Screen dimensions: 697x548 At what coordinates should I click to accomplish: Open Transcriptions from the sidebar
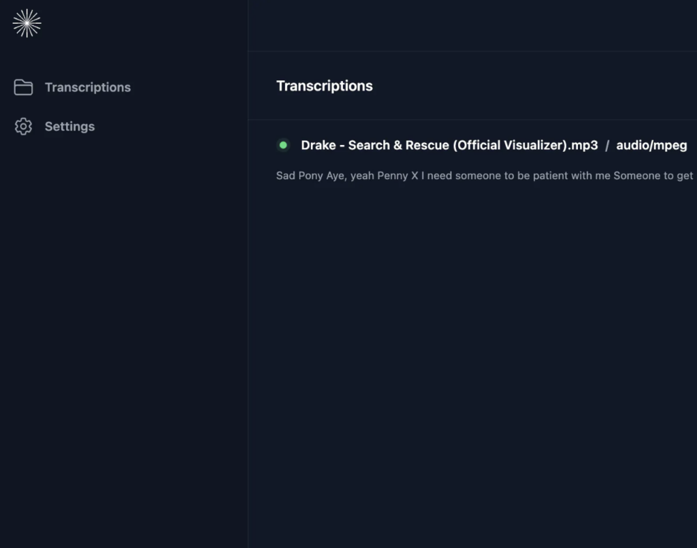[87, 87]
